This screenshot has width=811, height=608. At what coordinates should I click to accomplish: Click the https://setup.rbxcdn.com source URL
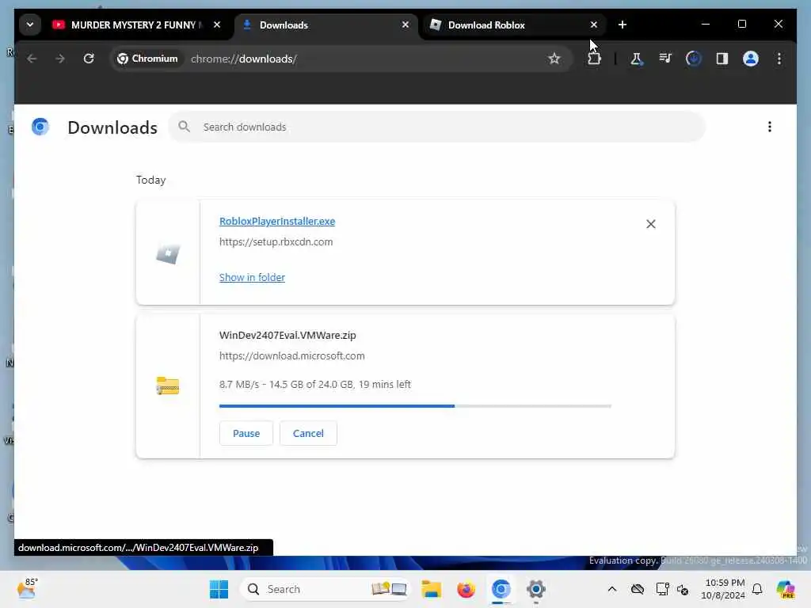click(276, 242)
